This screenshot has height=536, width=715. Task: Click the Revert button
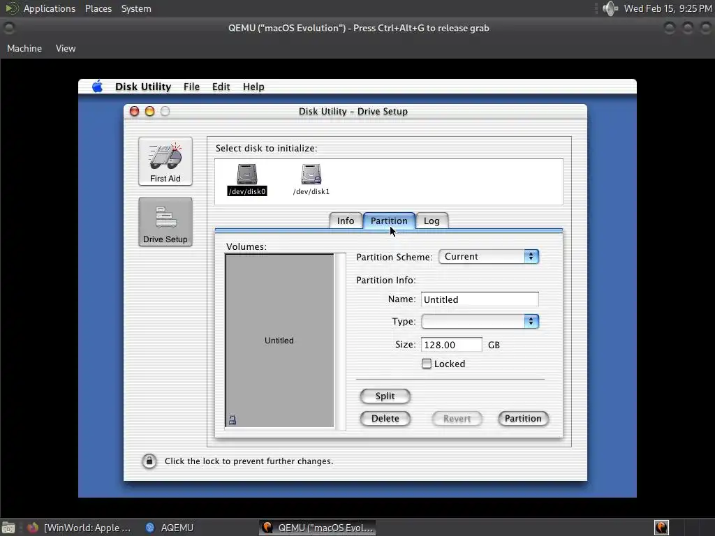click(457, 419)
